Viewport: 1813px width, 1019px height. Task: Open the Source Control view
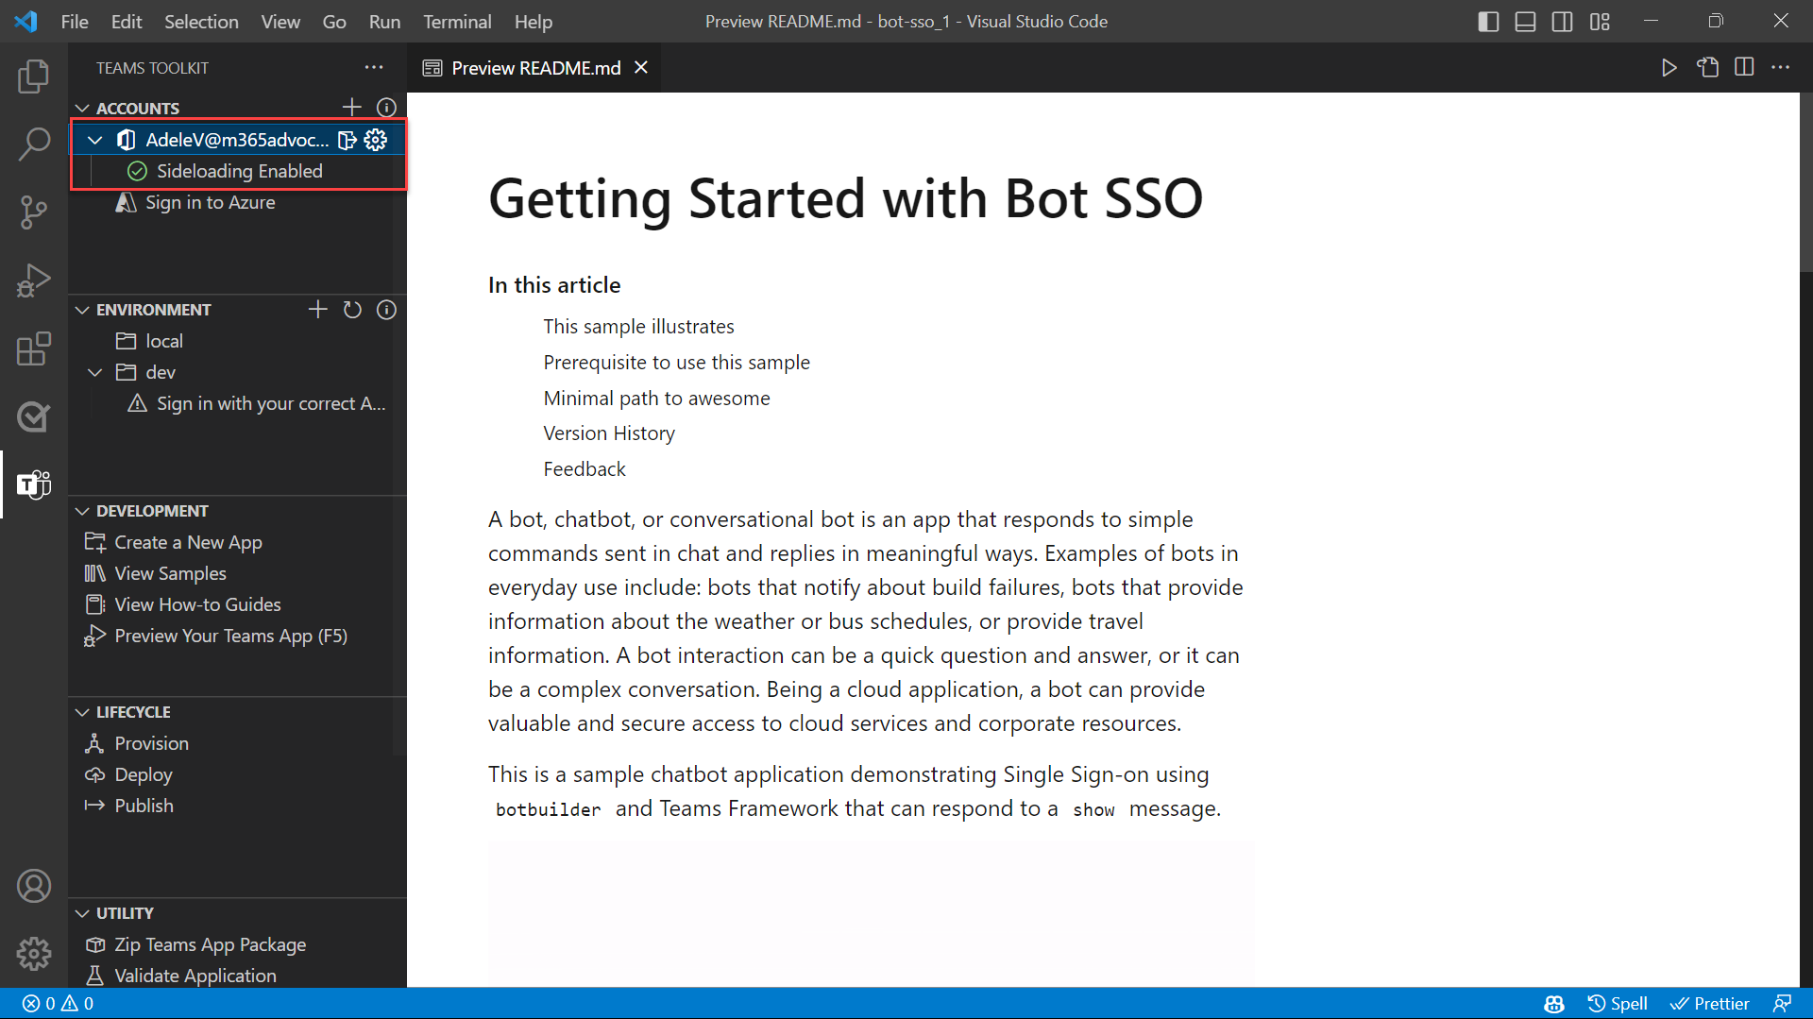pyautogui.click(x=34, y=212)
